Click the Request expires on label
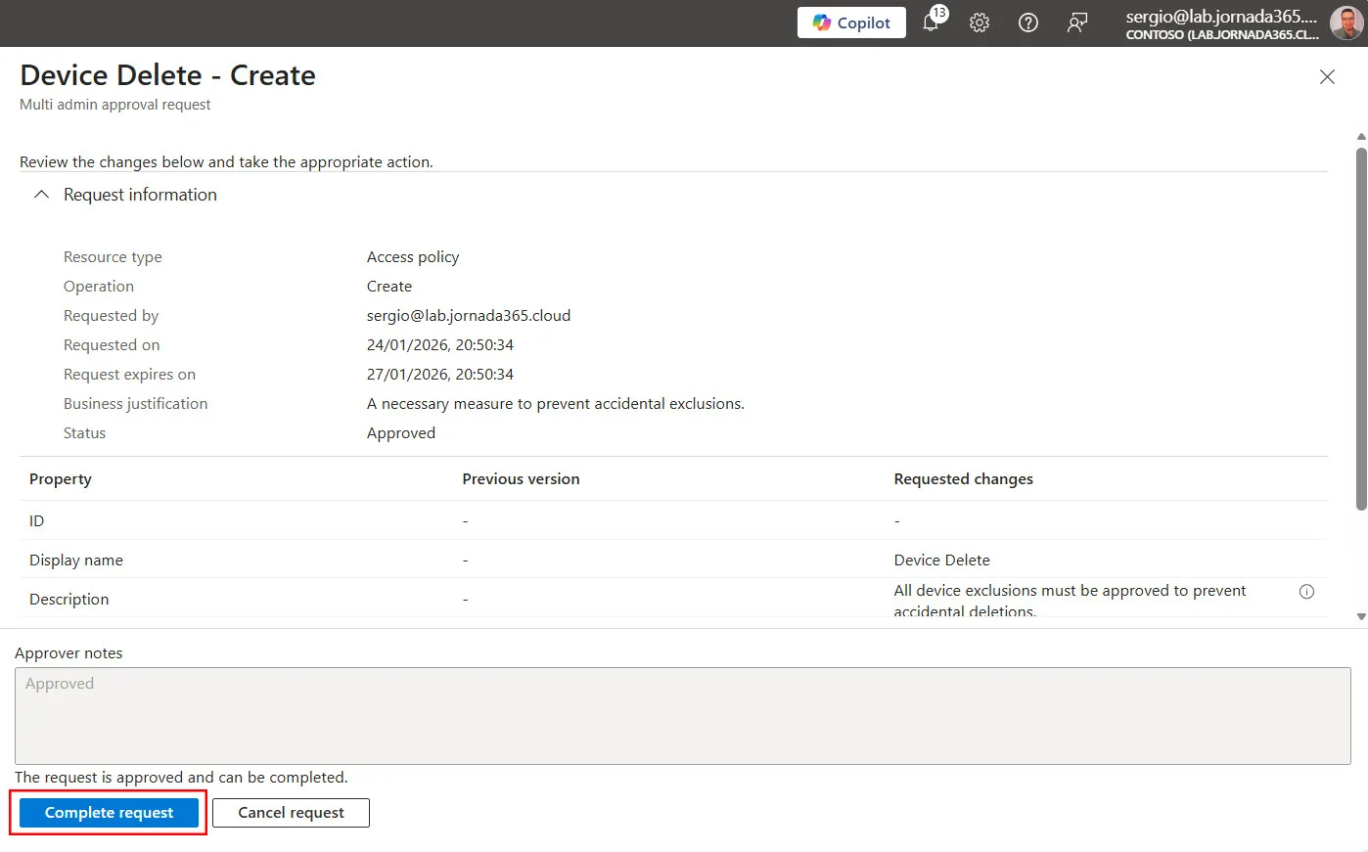 tap(129, 375)
